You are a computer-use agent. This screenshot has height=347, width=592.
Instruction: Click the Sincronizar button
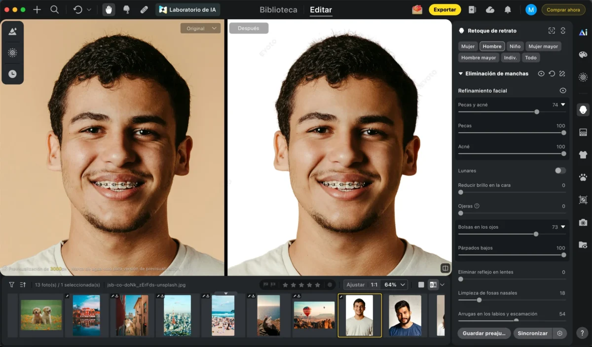click(532, 333)
